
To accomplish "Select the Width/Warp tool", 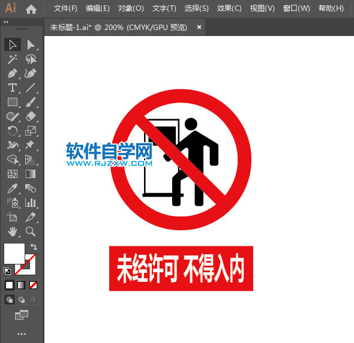I will [13, 145].
